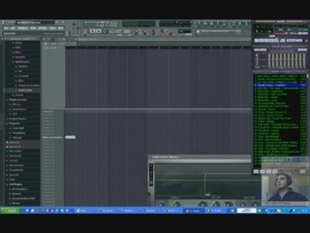This screenshot has width=310, height=233.
Task: Click Winamp play button
Action: click(x=262, y=40)
